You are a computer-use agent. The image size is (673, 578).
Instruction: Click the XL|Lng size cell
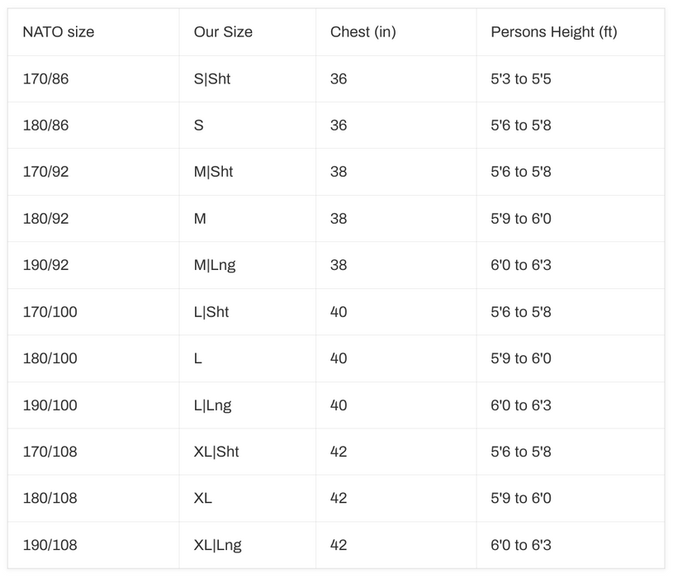point(217,545)
